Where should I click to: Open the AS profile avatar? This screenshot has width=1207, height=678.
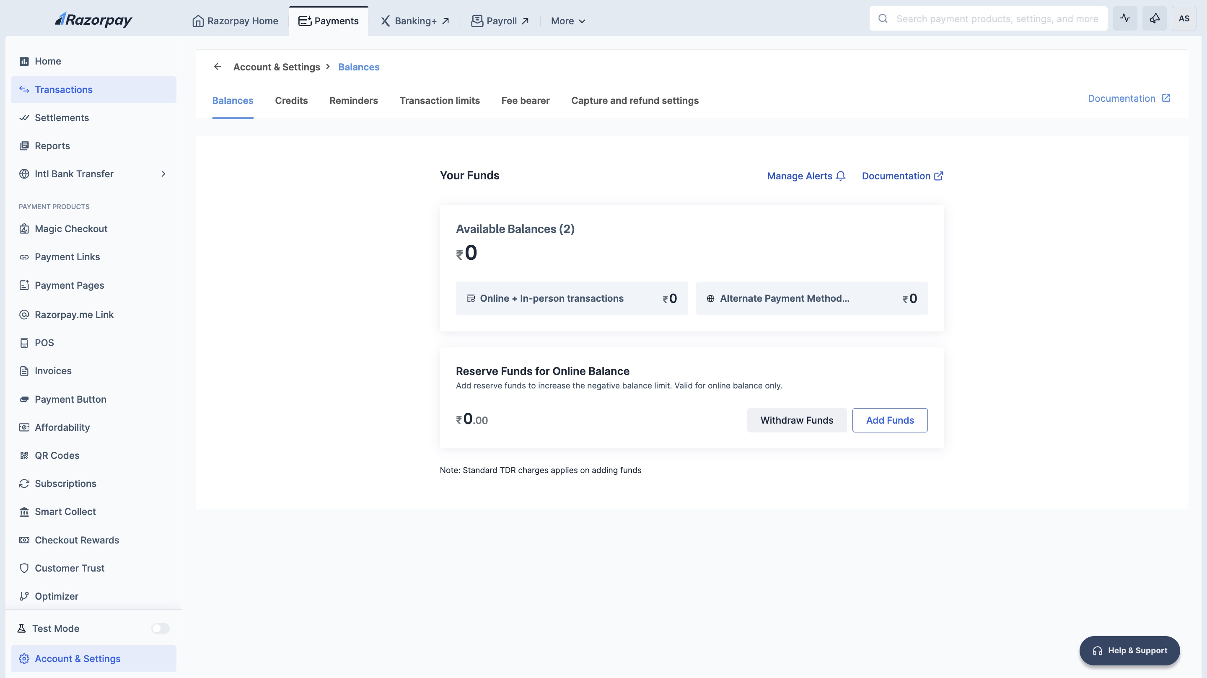(1184, 19)
